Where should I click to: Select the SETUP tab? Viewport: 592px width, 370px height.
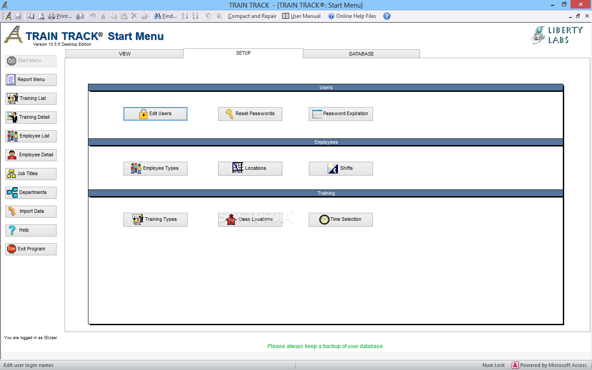point(243,53)
